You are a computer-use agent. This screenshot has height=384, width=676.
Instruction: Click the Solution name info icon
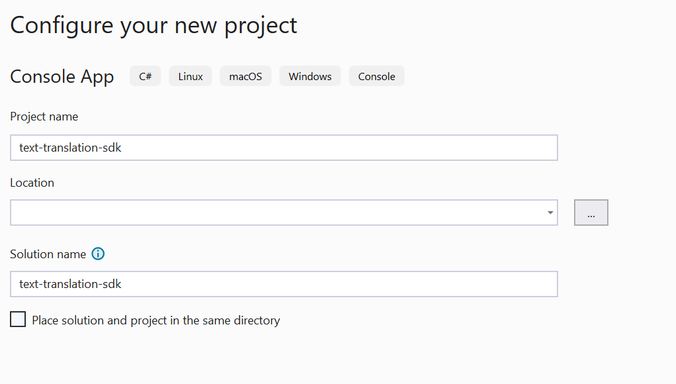[x=97, y=254]
